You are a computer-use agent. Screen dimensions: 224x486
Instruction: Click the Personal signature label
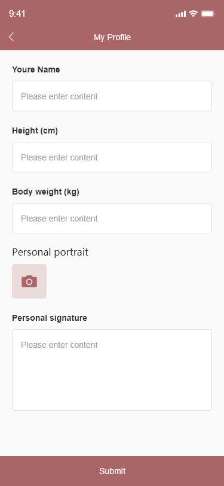(50, 318)
